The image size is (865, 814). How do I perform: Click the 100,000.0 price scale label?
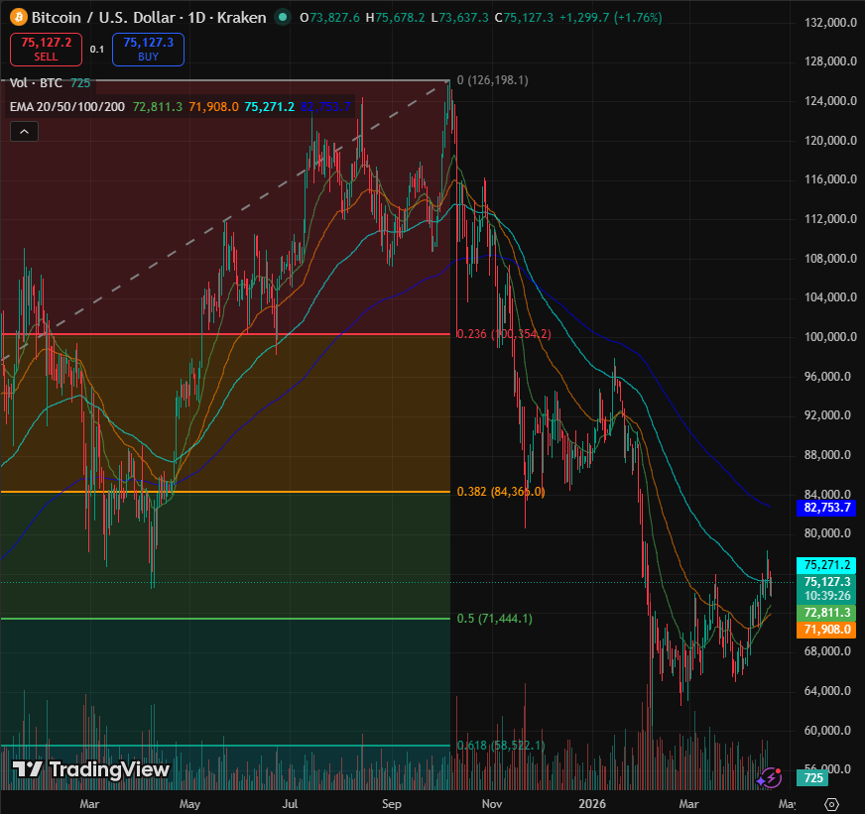tap(830, 336)
